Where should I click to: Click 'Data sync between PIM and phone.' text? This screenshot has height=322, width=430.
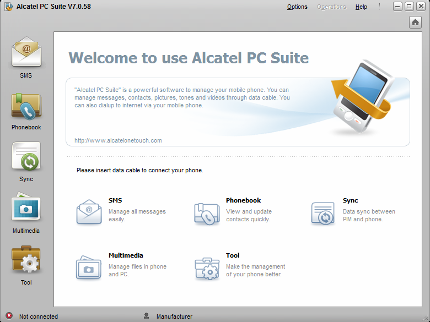point(369,215)
